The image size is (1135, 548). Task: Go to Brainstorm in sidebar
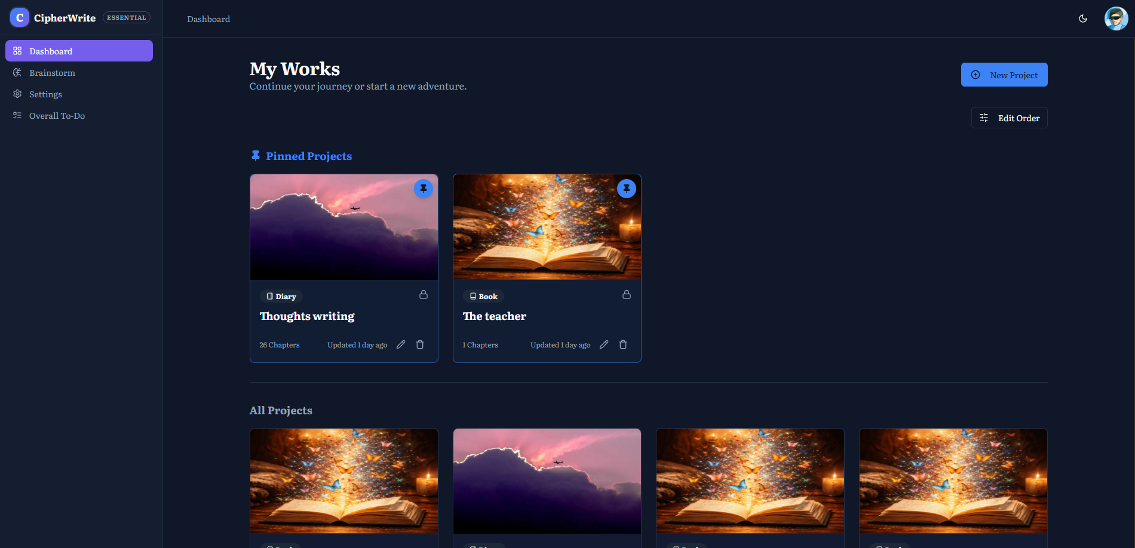pyautogui.click(x=52, y=73)
